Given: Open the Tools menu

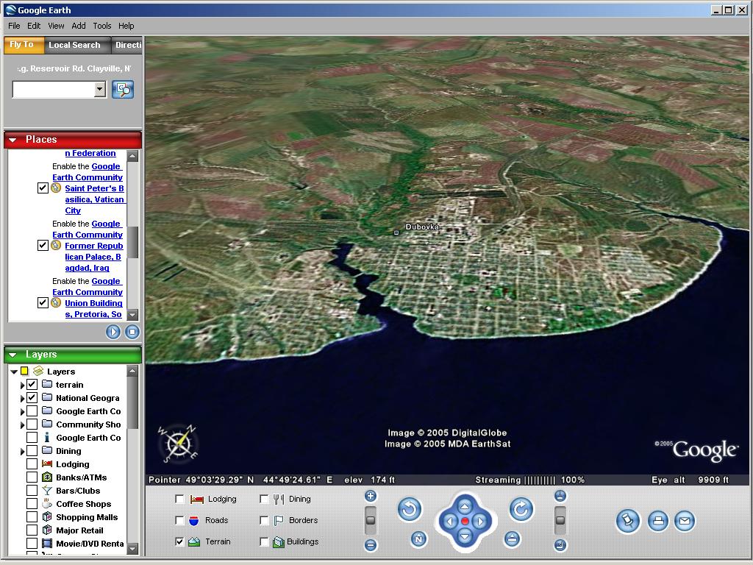Looking at the screenshot, I should pyautogui.click(x=101, y=26).
